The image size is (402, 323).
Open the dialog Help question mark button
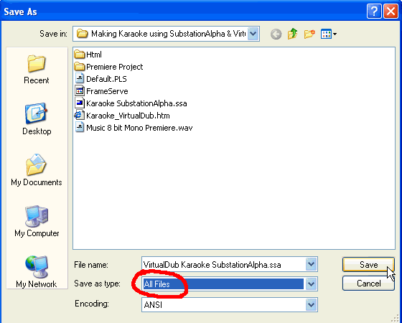coord(374,11)
